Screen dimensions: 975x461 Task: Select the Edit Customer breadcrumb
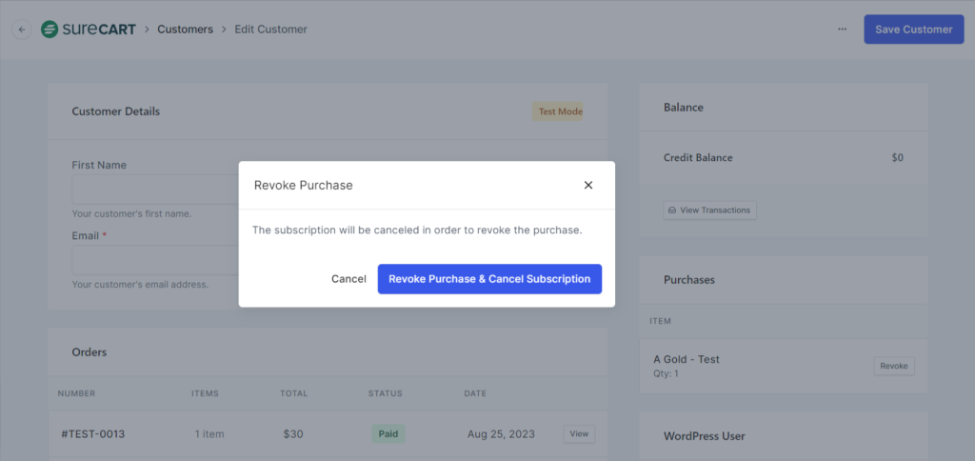coord(270,30)
